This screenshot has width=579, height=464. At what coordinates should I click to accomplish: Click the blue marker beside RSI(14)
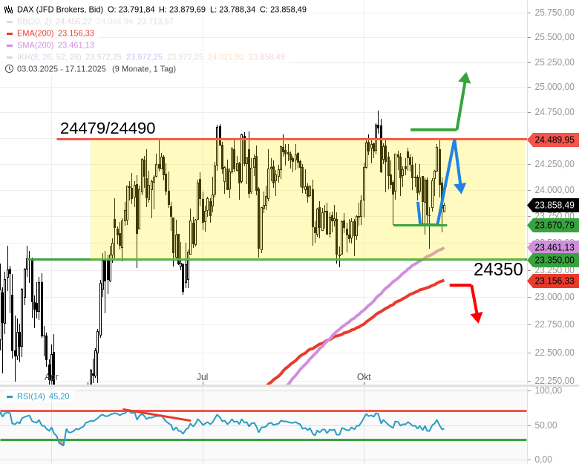(9, 396)
